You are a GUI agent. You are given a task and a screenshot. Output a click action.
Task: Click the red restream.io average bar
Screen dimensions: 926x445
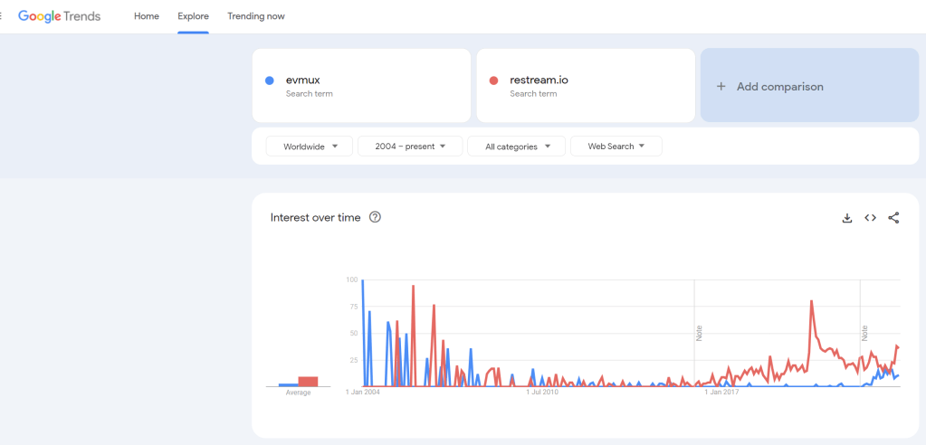click(x=308, y=382)
